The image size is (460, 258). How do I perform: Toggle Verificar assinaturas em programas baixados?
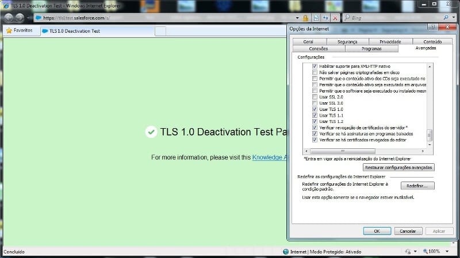click(x=315, y=134)
